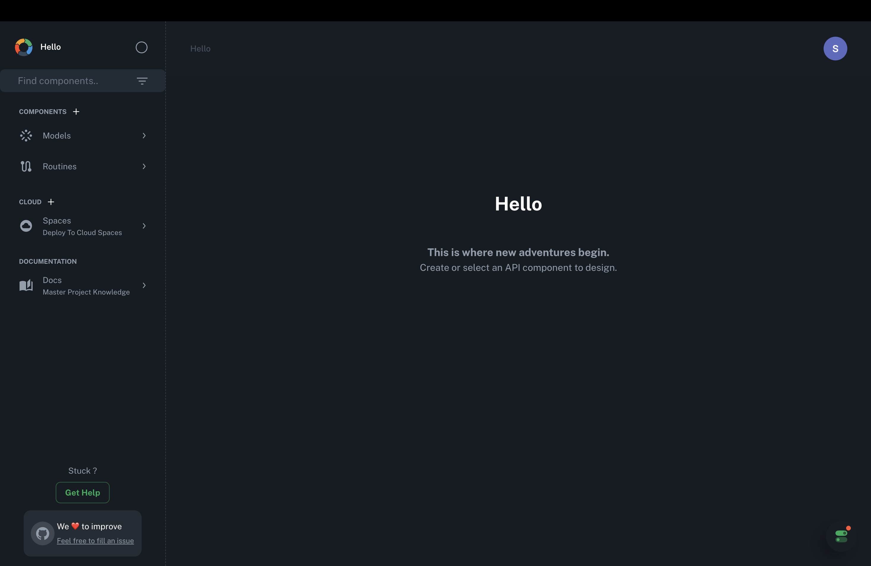Click the Docs open book icon
This screenshot has height=566, width=871.
(26, 286)
